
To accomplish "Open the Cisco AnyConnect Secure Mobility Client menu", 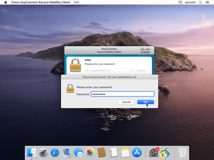I will 41,2.
